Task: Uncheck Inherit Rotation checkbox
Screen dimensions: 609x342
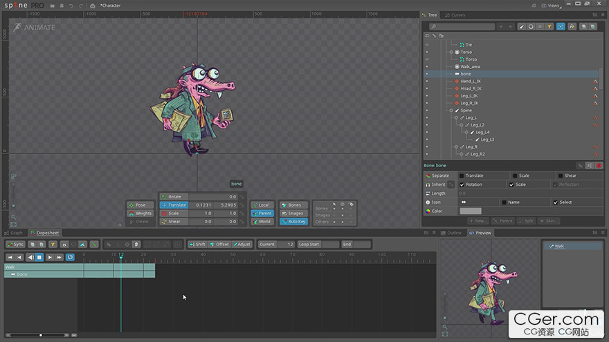Action: [x=462, y=184]
